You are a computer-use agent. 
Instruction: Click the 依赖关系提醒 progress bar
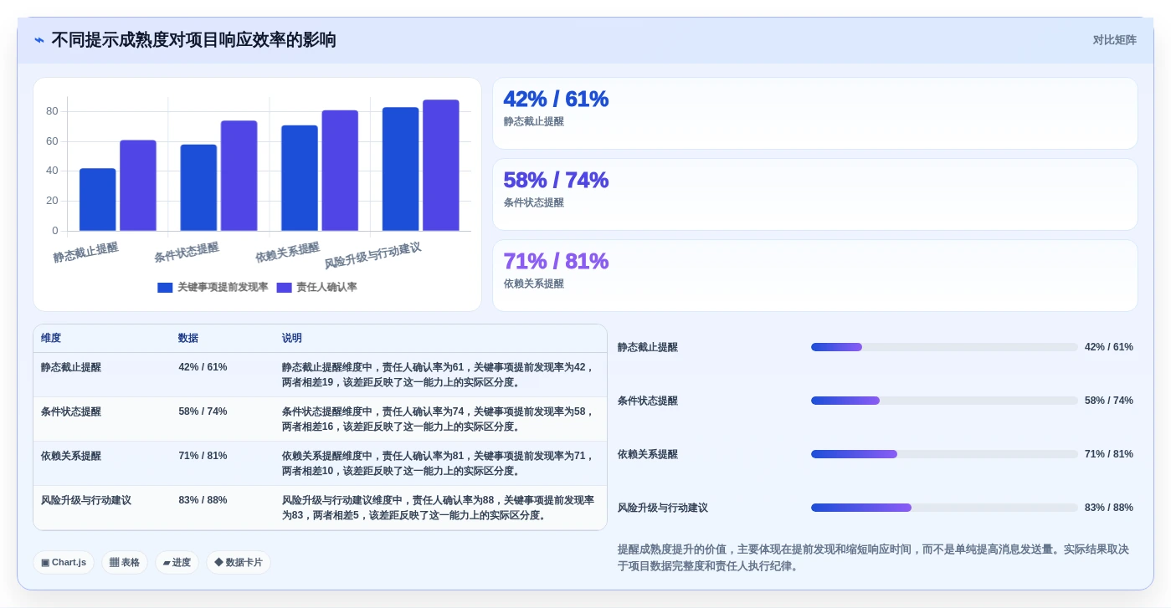(x=944, y=454)
